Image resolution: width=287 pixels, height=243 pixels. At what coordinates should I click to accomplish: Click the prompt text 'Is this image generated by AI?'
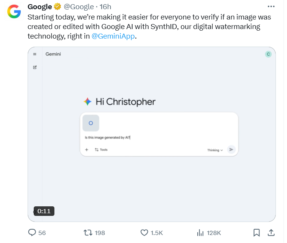click(x=107, y=138)
